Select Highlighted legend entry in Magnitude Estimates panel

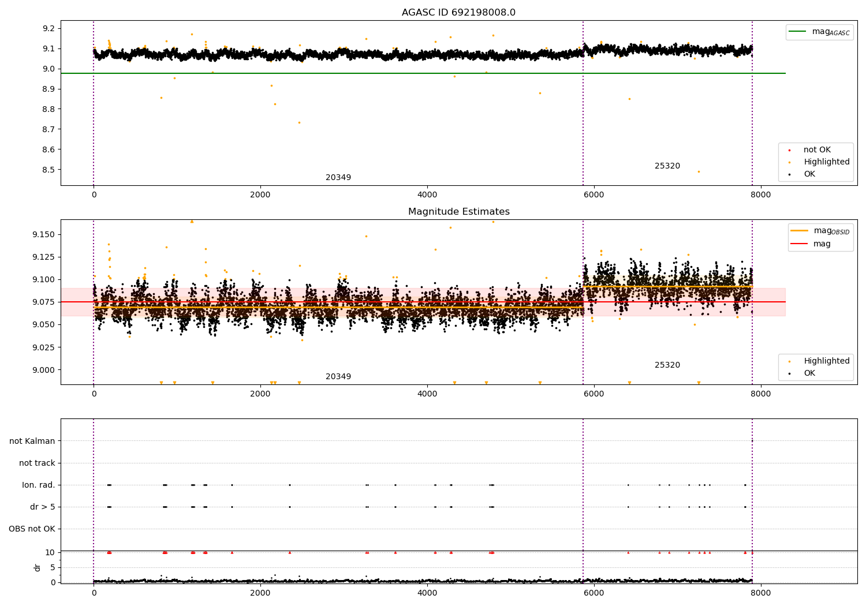(x=819, y=361)
